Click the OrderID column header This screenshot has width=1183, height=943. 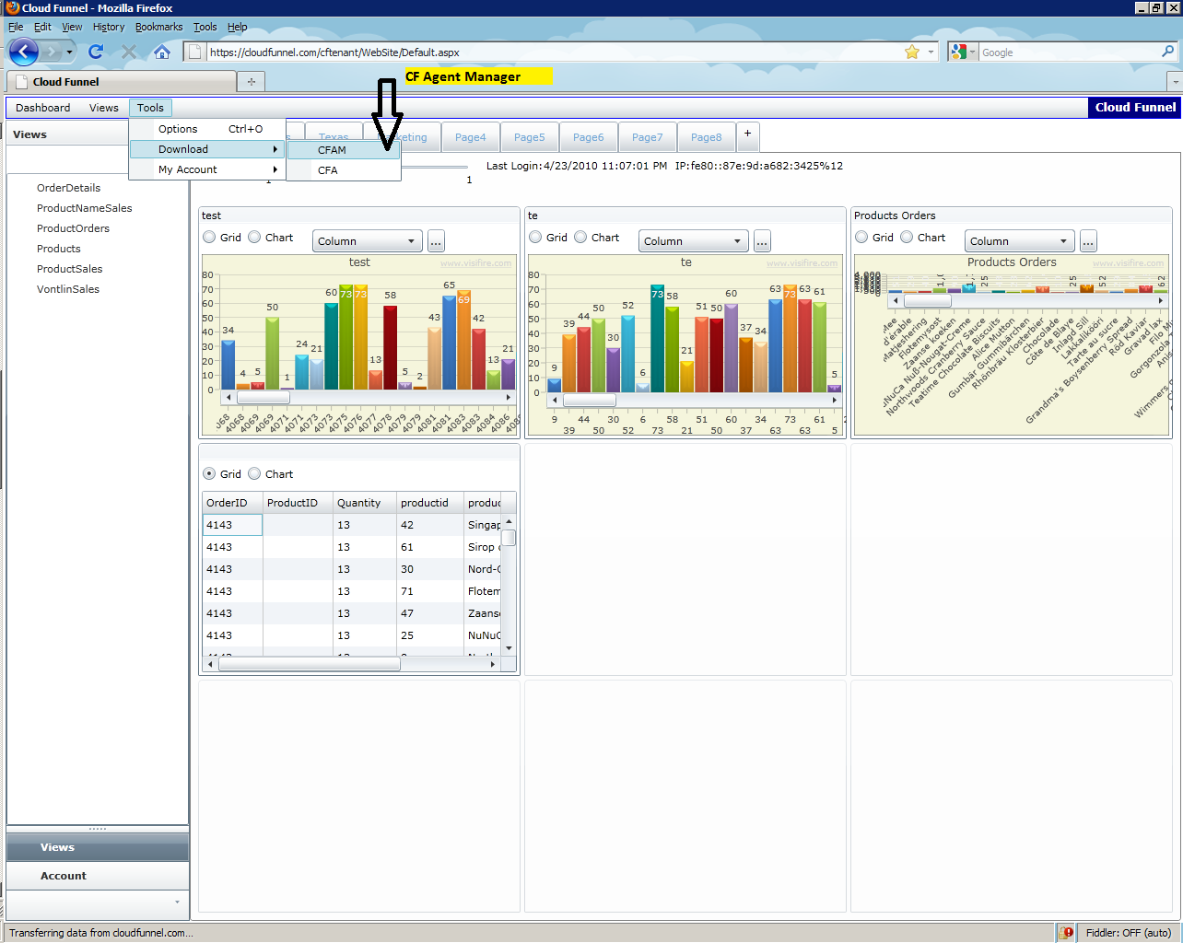click(x=232, y=503)
